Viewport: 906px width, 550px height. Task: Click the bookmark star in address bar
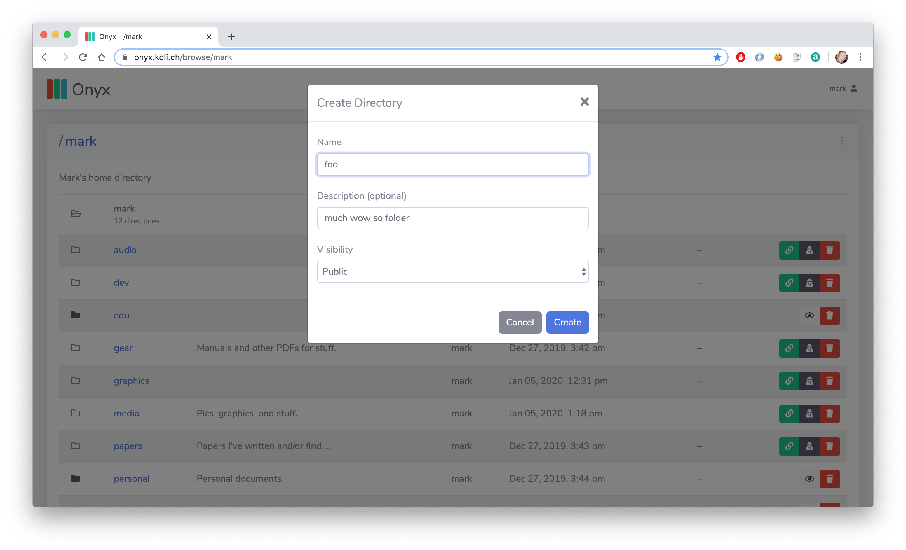717,57
